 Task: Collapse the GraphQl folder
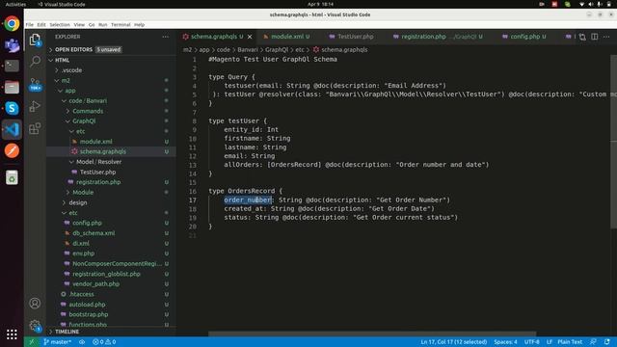coord(112,120)
